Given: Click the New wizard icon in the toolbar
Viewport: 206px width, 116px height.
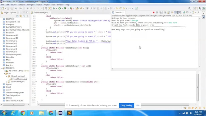Looking at the screenshot, I should 2,8.
